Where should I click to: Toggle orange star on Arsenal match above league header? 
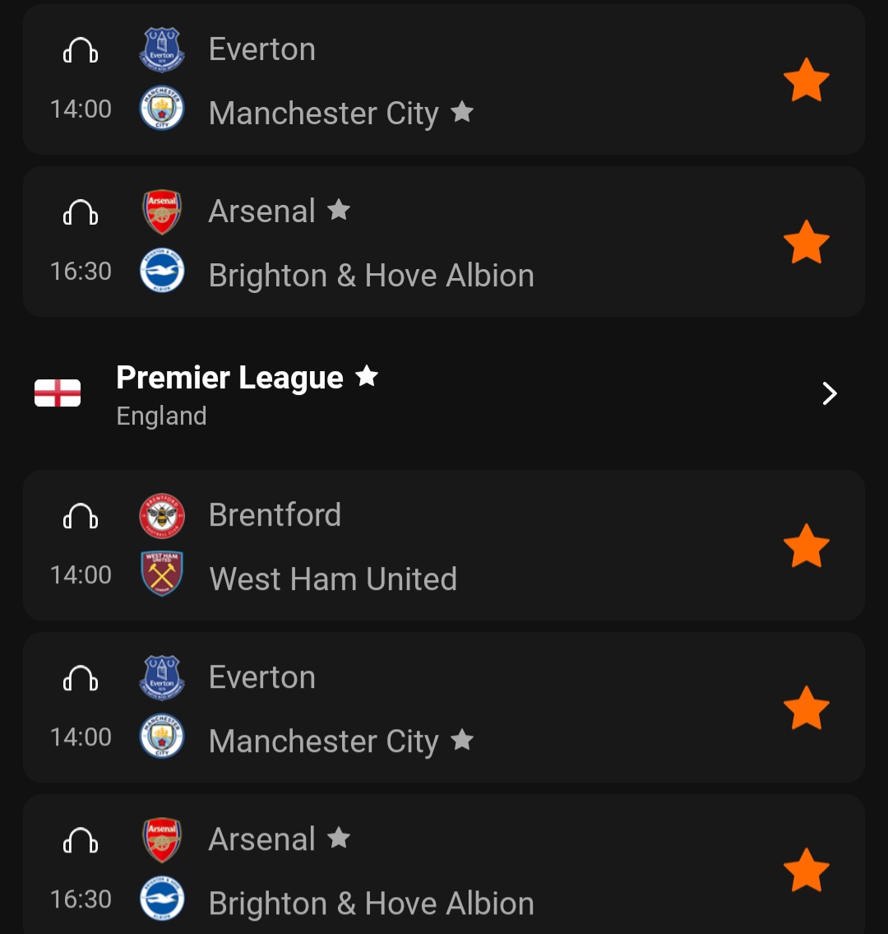806,242
